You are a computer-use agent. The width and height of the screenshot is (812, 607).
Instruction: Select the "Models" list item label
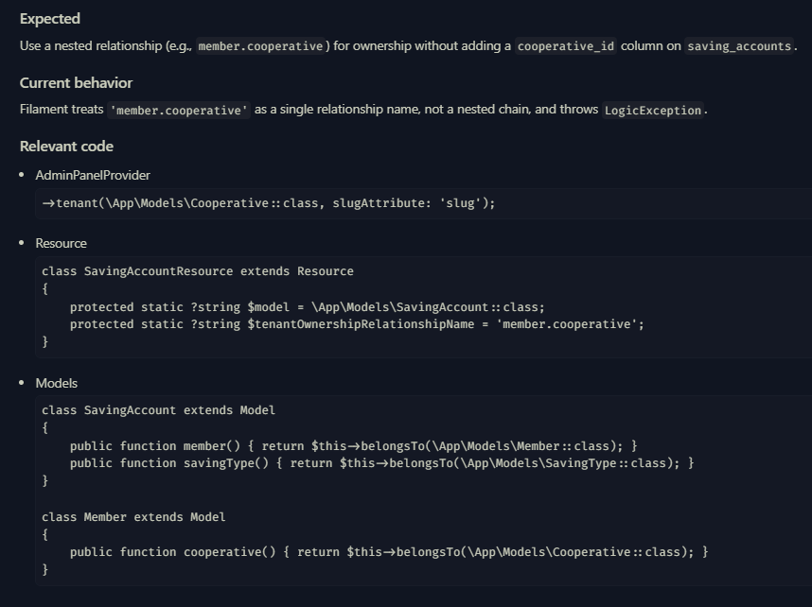(57, 383)
